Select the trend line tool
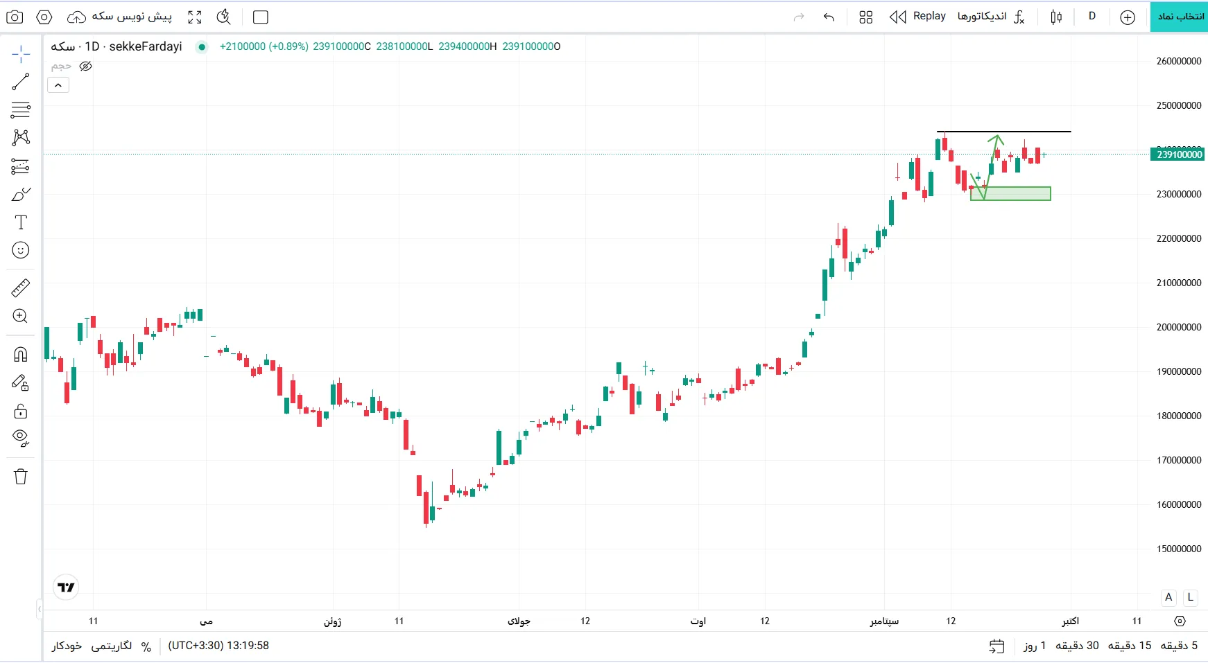Viewport: 1208px width, 663px height. [x=21, y=82]
